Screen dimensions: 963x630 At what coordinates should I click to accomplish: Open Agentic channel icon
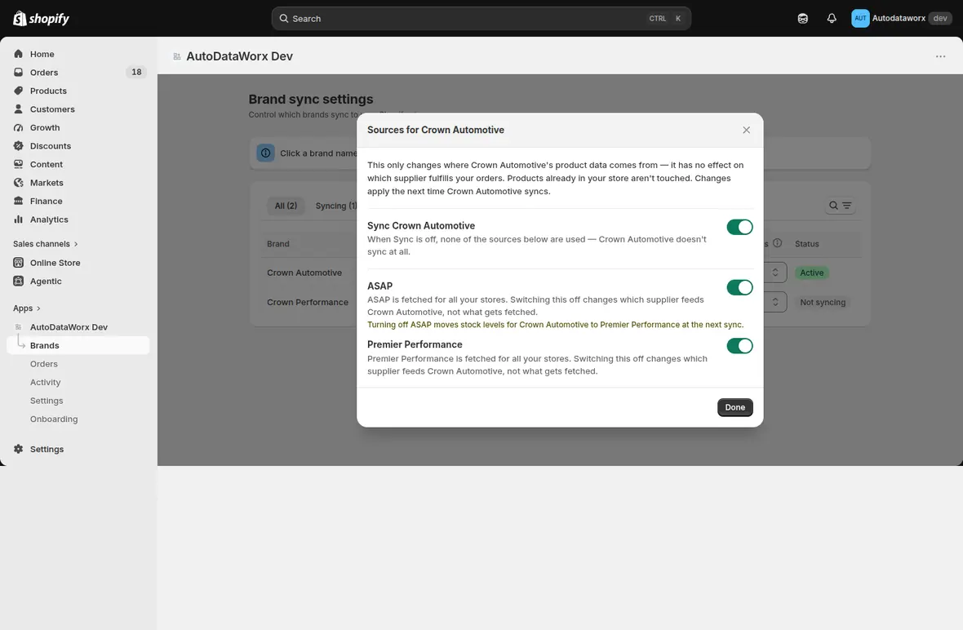pyautogui.click(x=19, y=282)
